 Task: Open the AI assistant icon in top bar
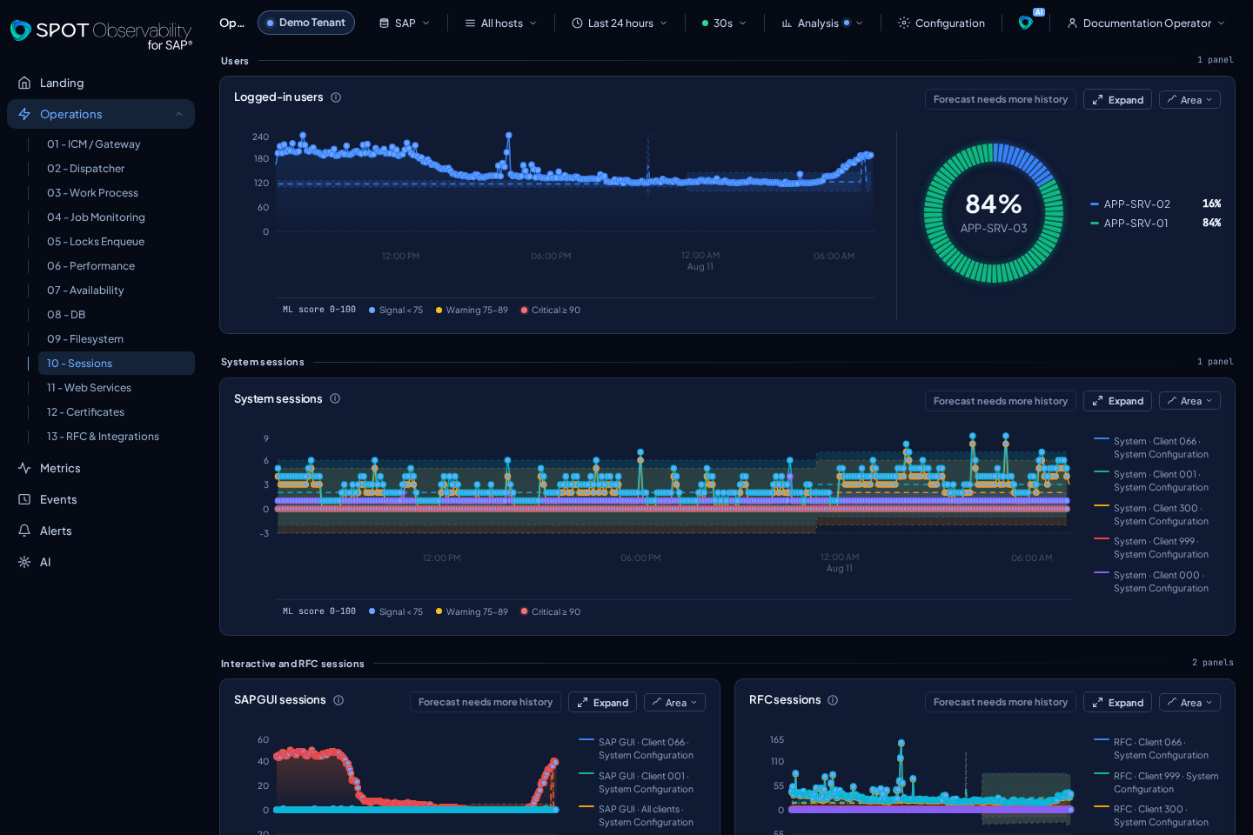(x=1026, y=23)
